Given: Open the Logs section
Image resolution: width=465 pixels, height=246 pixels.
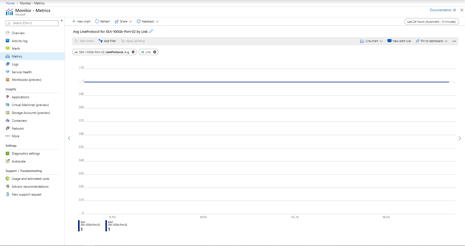Looking at the screenshot, I should 15,64.
